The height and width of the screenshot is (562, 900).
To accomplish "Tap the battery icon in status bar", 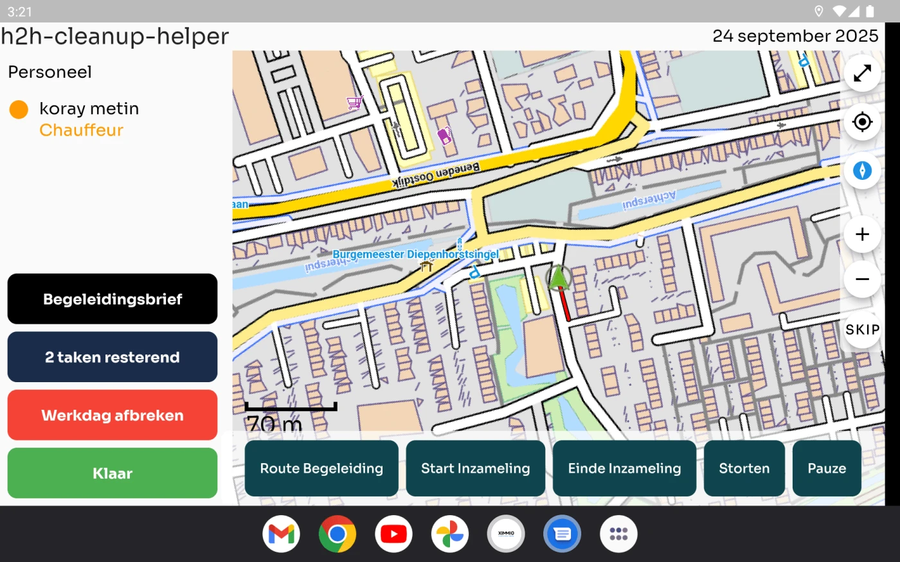I will point(870,12).
